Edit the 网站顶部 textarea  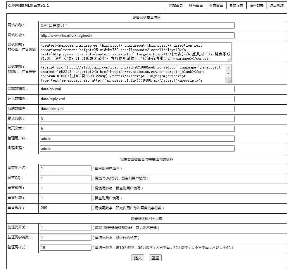click(x=136, y=52)
